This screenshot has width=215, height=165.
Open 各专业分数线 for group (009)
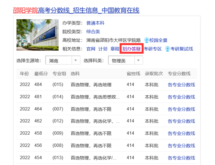point(181,133)
